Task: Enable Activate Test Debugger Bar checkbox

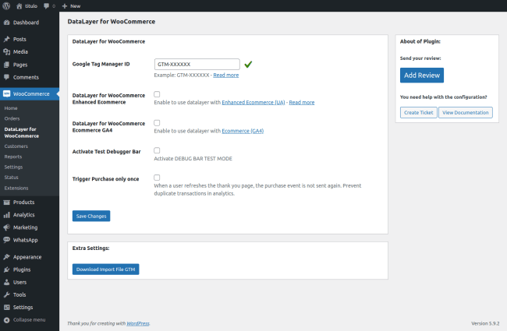Action: click(158, 150)
